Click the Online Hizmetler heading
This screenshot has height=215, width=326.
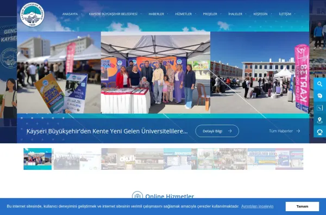coord(170,196)
